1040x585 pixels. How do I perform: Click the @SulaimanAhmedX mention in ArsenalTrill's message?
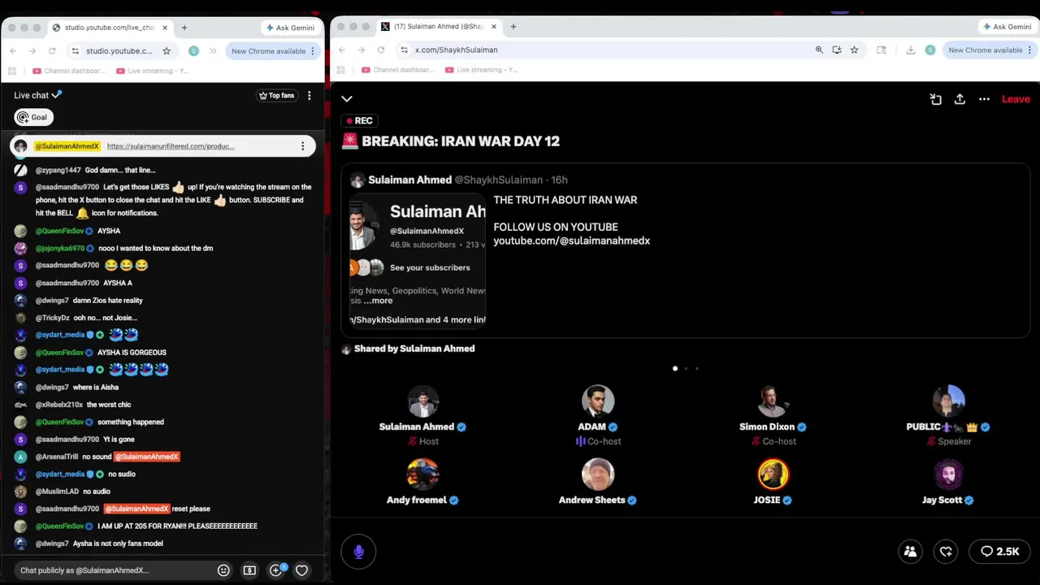point(146,457)
